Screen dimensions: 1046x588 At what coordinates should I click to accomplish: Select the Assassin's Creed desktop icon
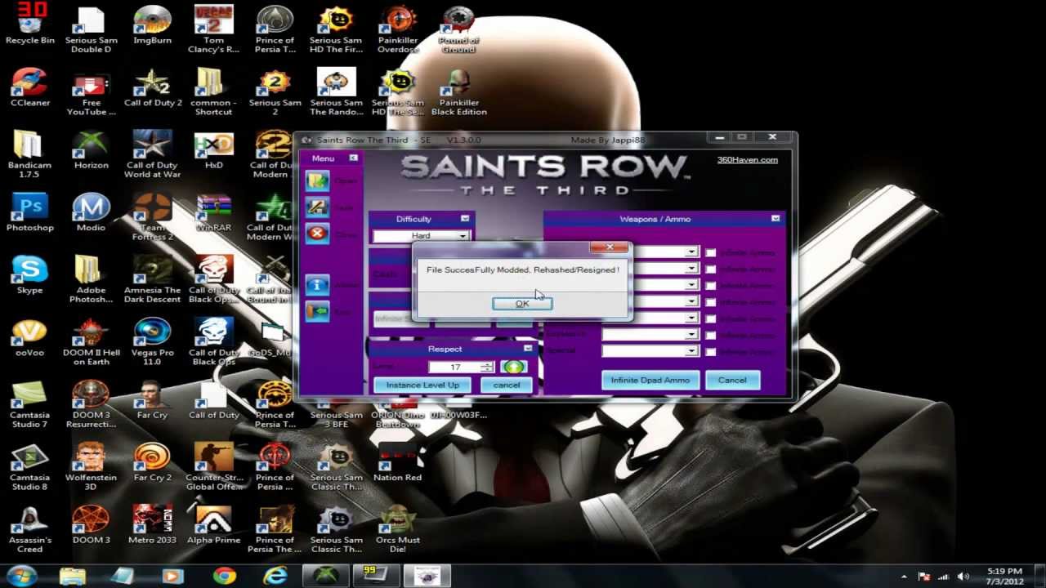[29, 529]
